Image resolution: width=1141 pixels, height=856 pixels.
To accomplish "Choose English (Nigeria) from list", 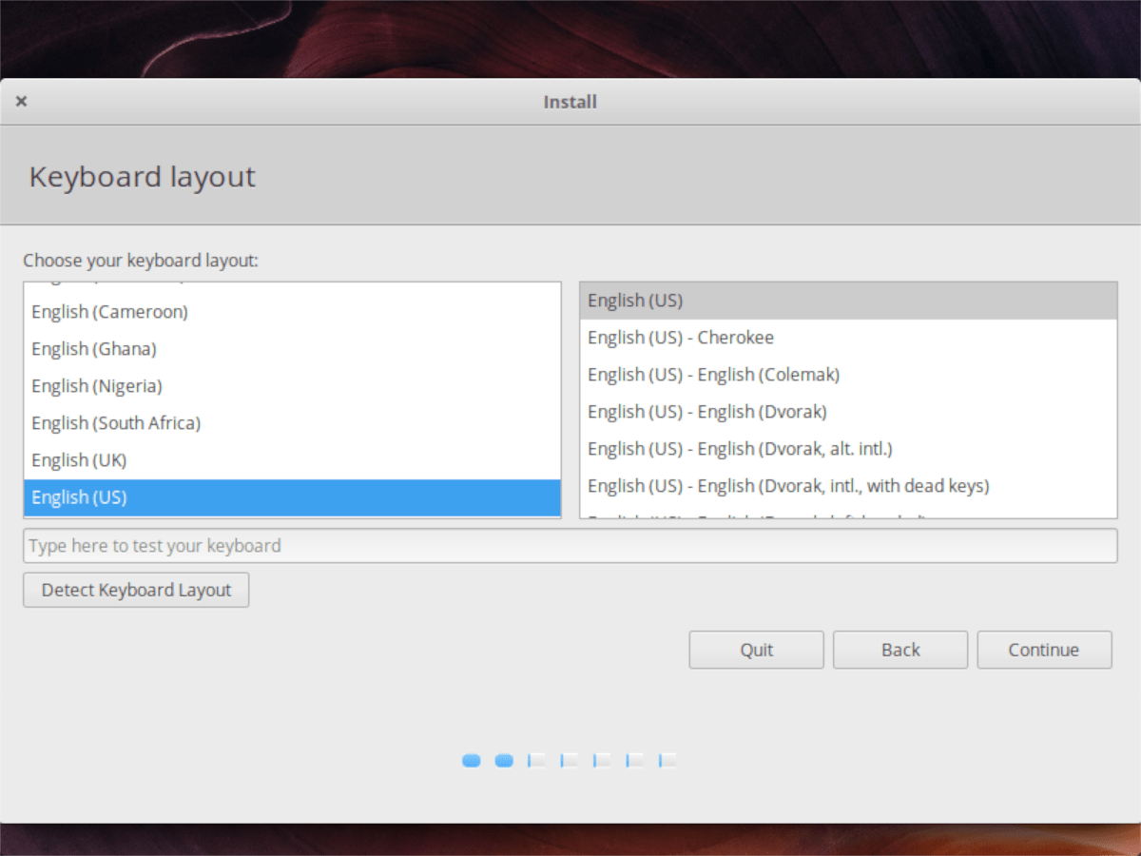I will [292, 386].
